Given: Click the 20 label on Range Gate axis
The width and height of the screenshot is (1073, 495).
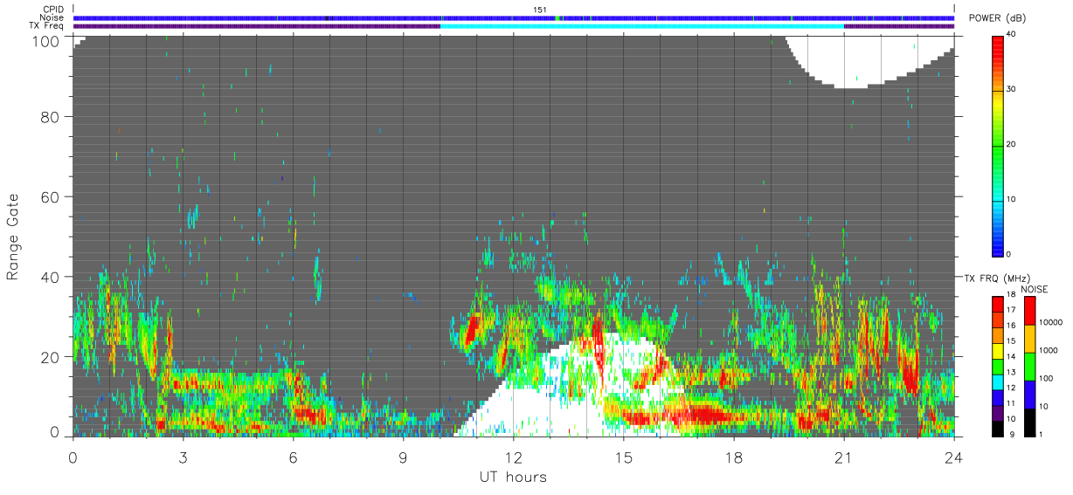Looking at the screenshot, I should (50, 357).
